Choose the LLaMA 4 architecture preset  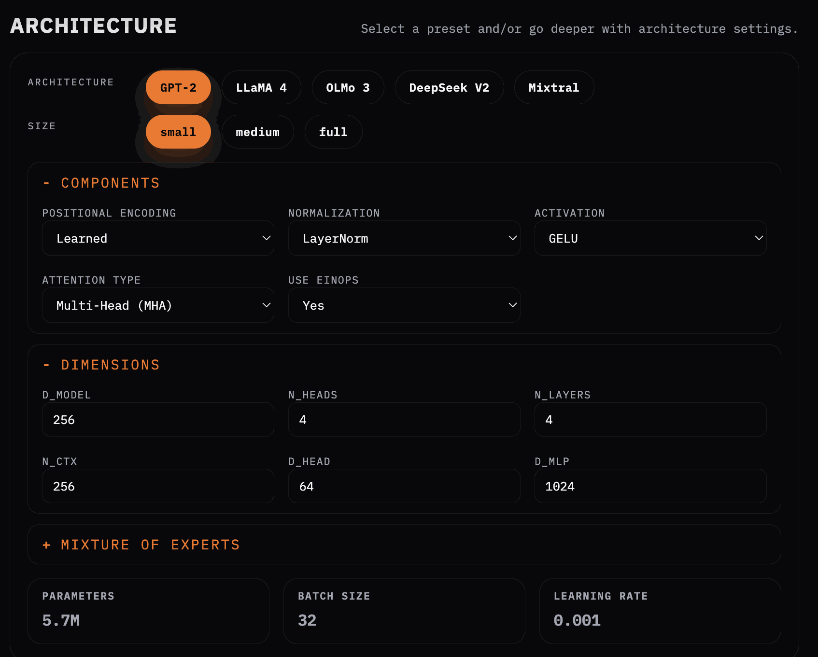click(261, 88)
